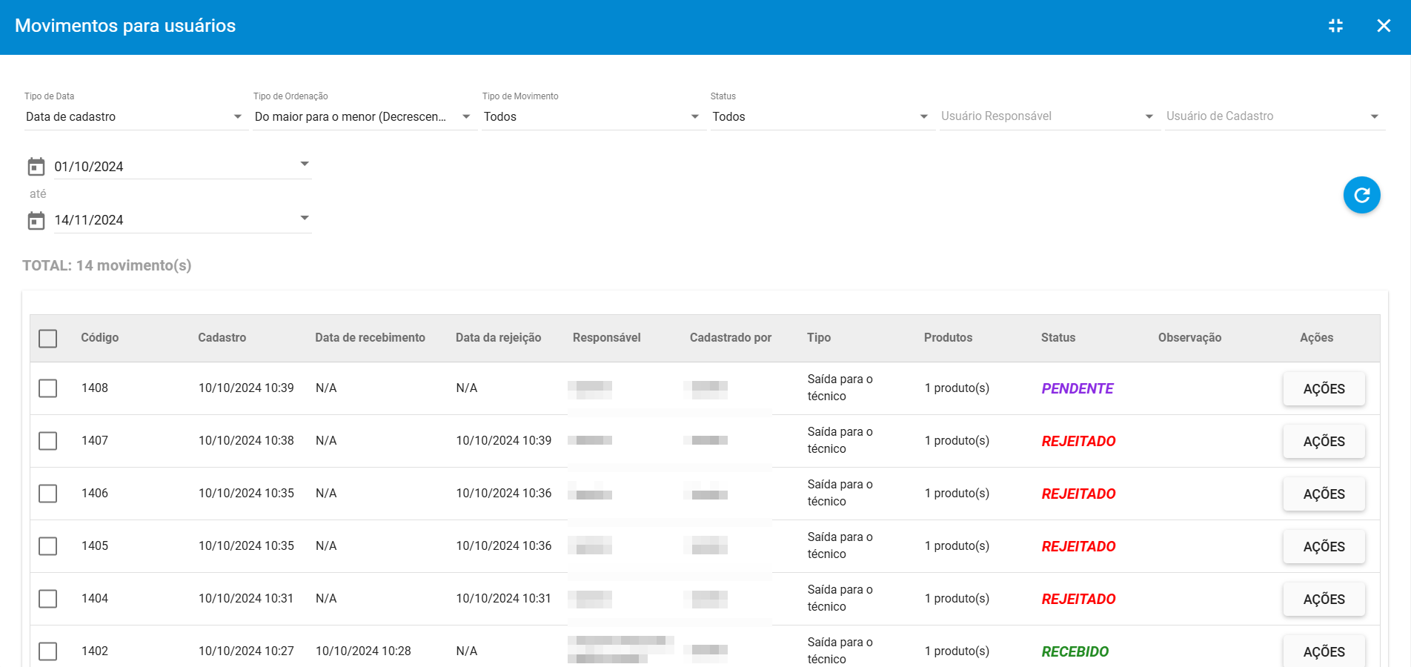Click the code cell 1405
The image size is (1411, 667).
[95, 545]
